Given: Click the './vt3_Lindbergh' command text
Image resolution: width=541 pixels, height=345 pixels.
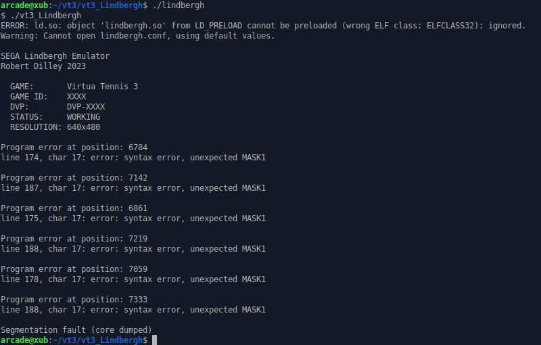Looking at the screenshot, I should click(x=46, y=16).
